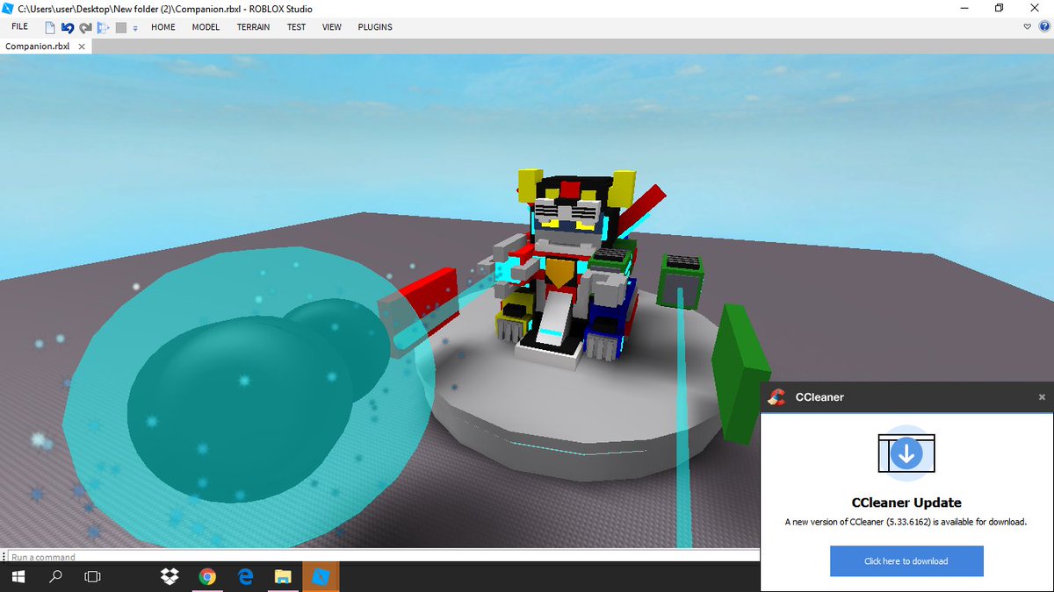Image resolution: width=1054 pixels, height=592 pixels.
Task: Select the robot model in the viewport
Action: tap(571, 267)
